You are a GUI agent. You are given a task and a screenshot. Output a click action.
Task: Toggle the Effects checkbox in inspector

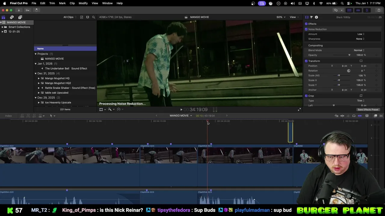[306, 24]
